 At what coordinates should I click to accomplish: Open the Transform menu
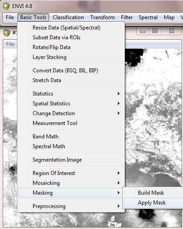point(102,17)
